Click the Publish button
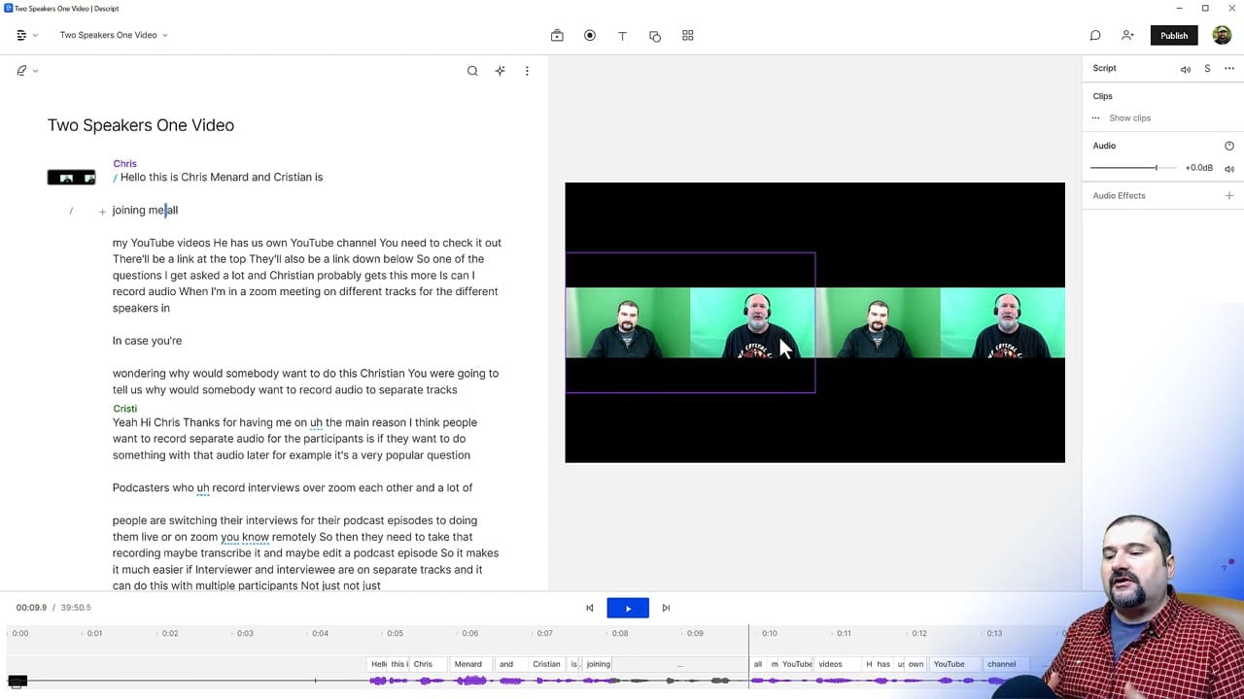Screen dimensions: 1244x699 click(1173, 35)
